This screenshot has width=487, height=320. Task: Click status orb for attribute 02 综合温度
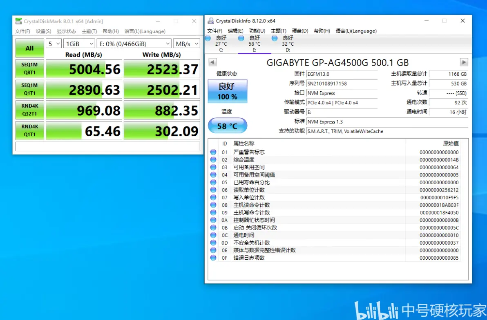pyautogui.click(x=213, y=159)
